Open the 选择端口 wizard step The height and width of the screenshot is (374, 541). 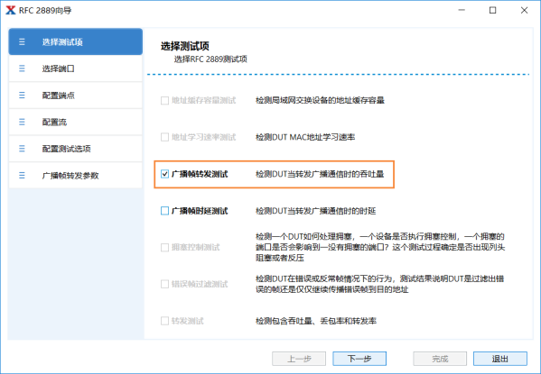point(76,68)
